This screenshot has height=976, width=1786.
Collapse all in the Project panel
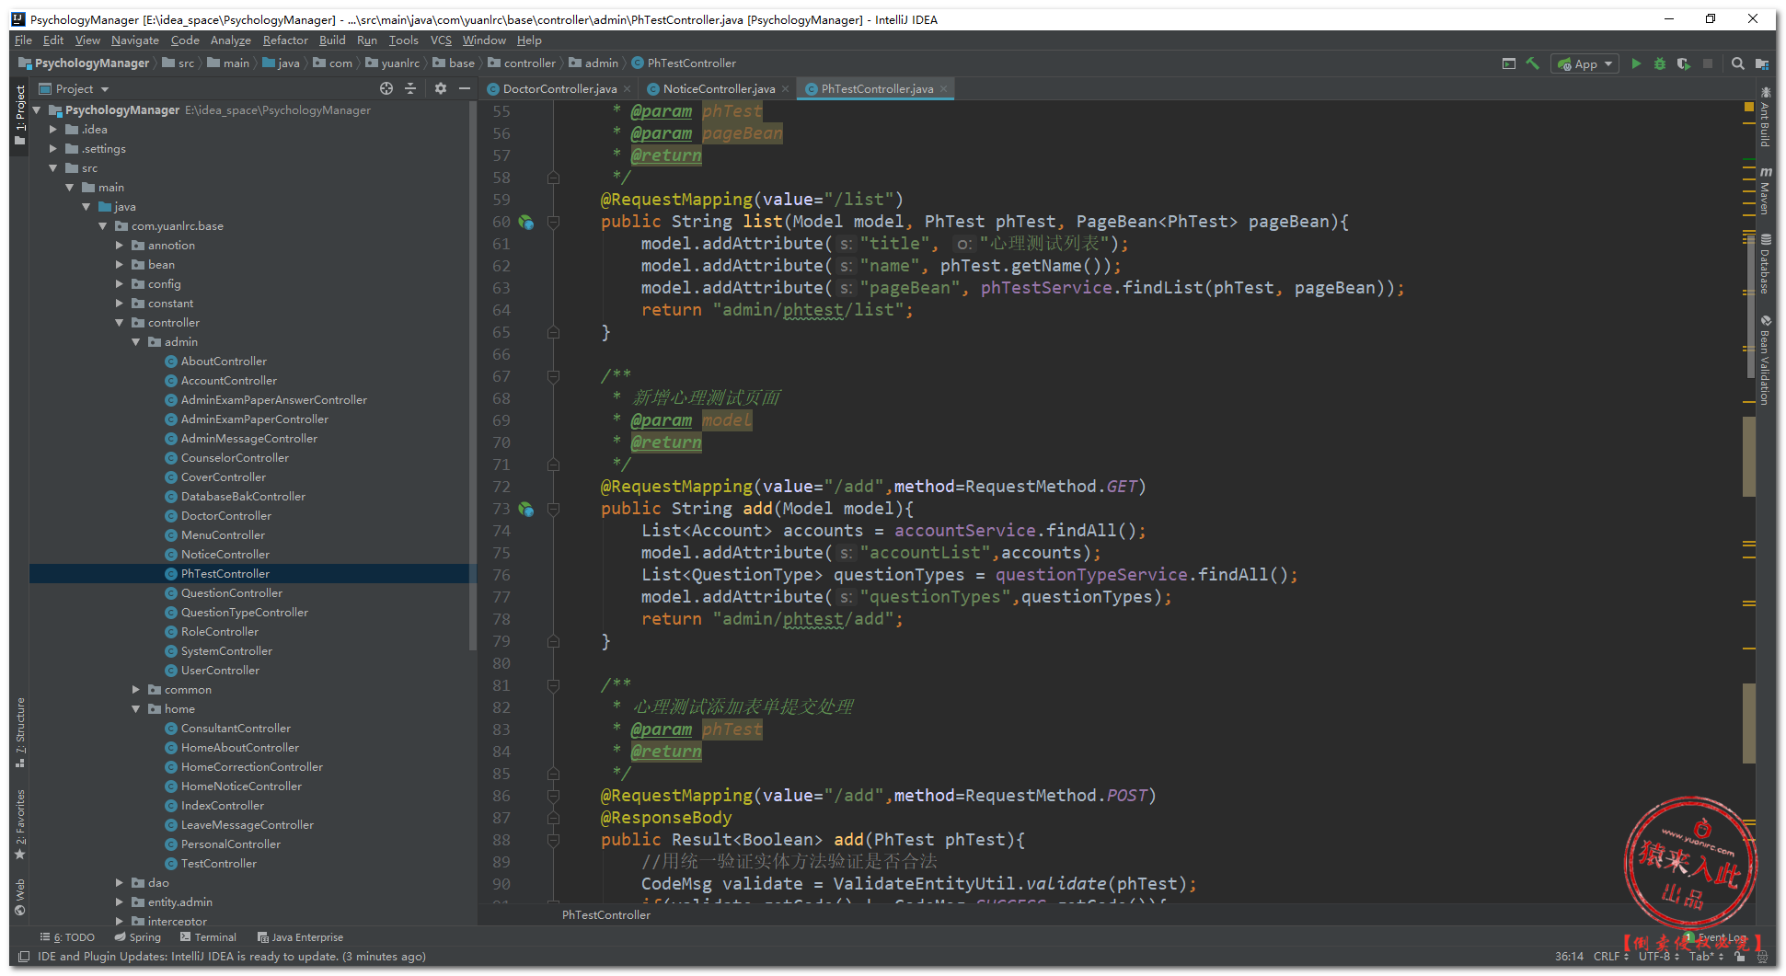(x=410, y=88)
